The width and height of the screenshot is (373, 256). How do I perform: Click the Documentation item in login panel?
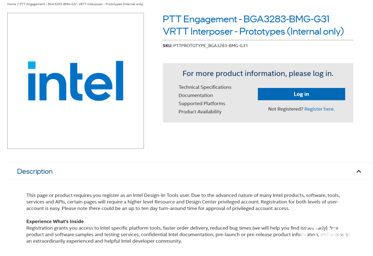pyautogui.click(x=195, y=96)
